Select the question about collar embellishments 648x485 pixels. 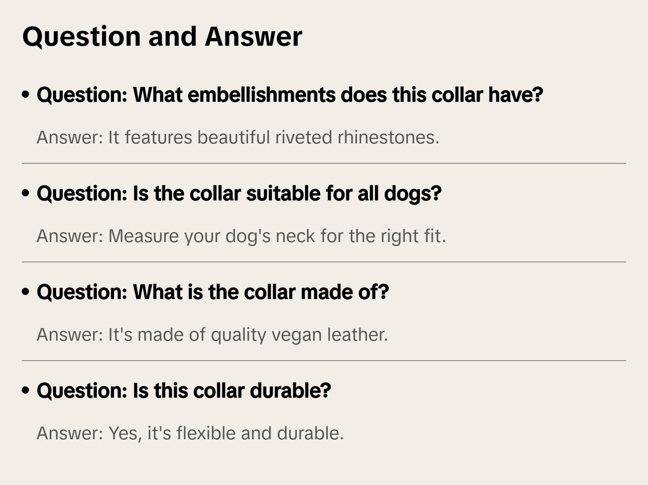pos(290,95)
